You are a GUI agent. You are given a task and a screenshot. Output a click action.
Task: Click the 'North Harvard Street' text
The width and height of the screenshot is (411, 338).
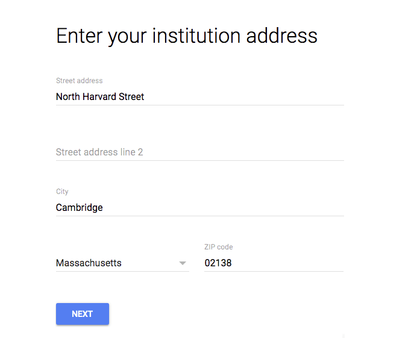click(100, 96)
